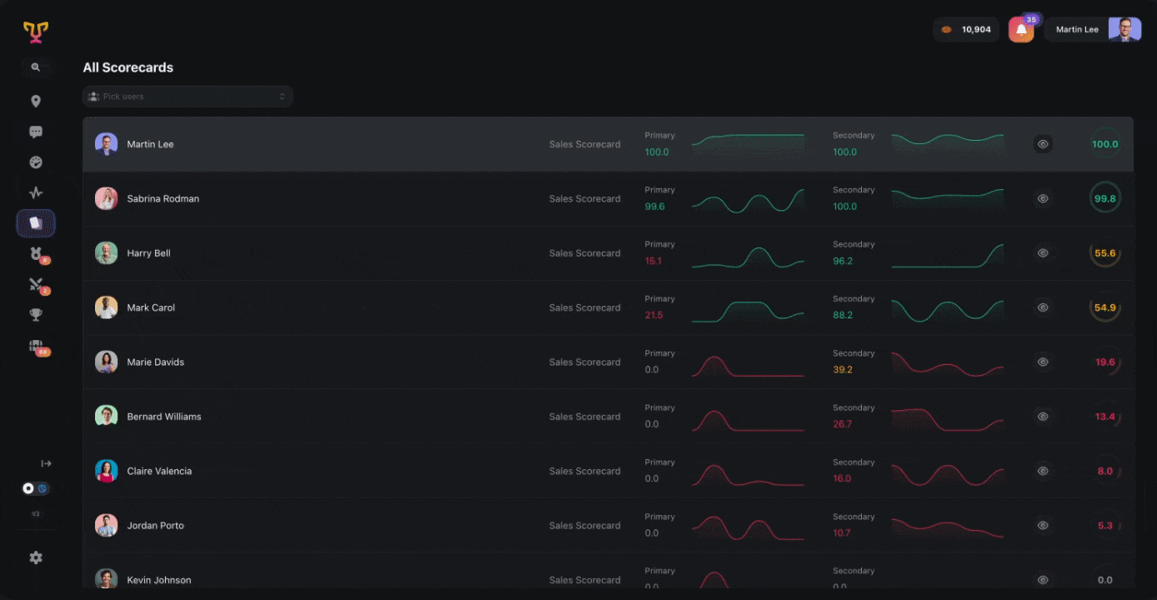Click Mark Carol's 54.9 score ring
The image size is (1157, 600).
point(1104,307)
